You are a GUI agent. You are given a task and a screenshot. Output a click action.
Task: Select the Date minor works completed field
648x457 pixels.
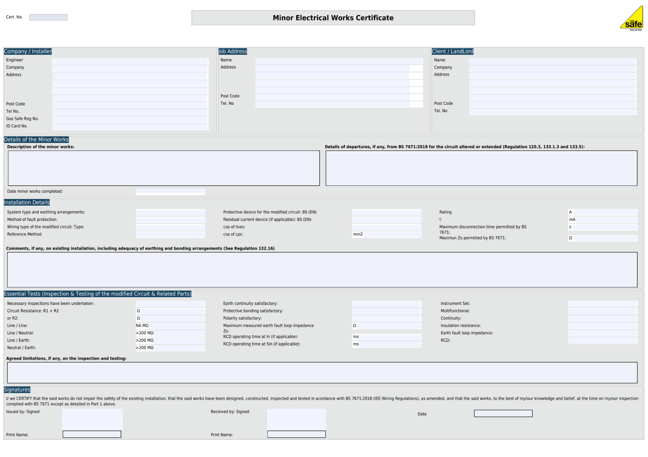[170, 192]
